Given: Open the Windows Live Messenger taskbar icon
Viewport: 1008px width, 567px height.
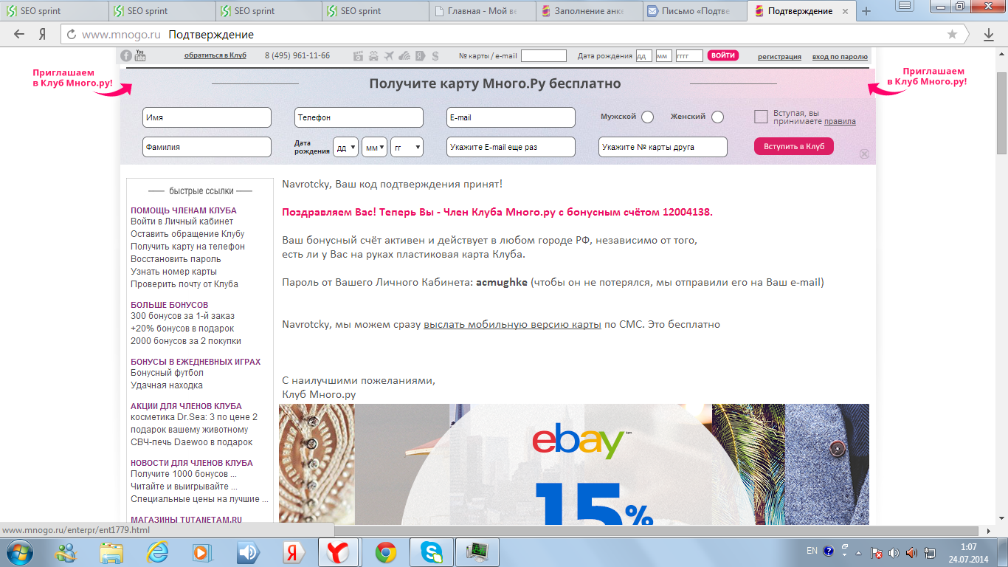Looking at the screenshot, I should (66, 551).
